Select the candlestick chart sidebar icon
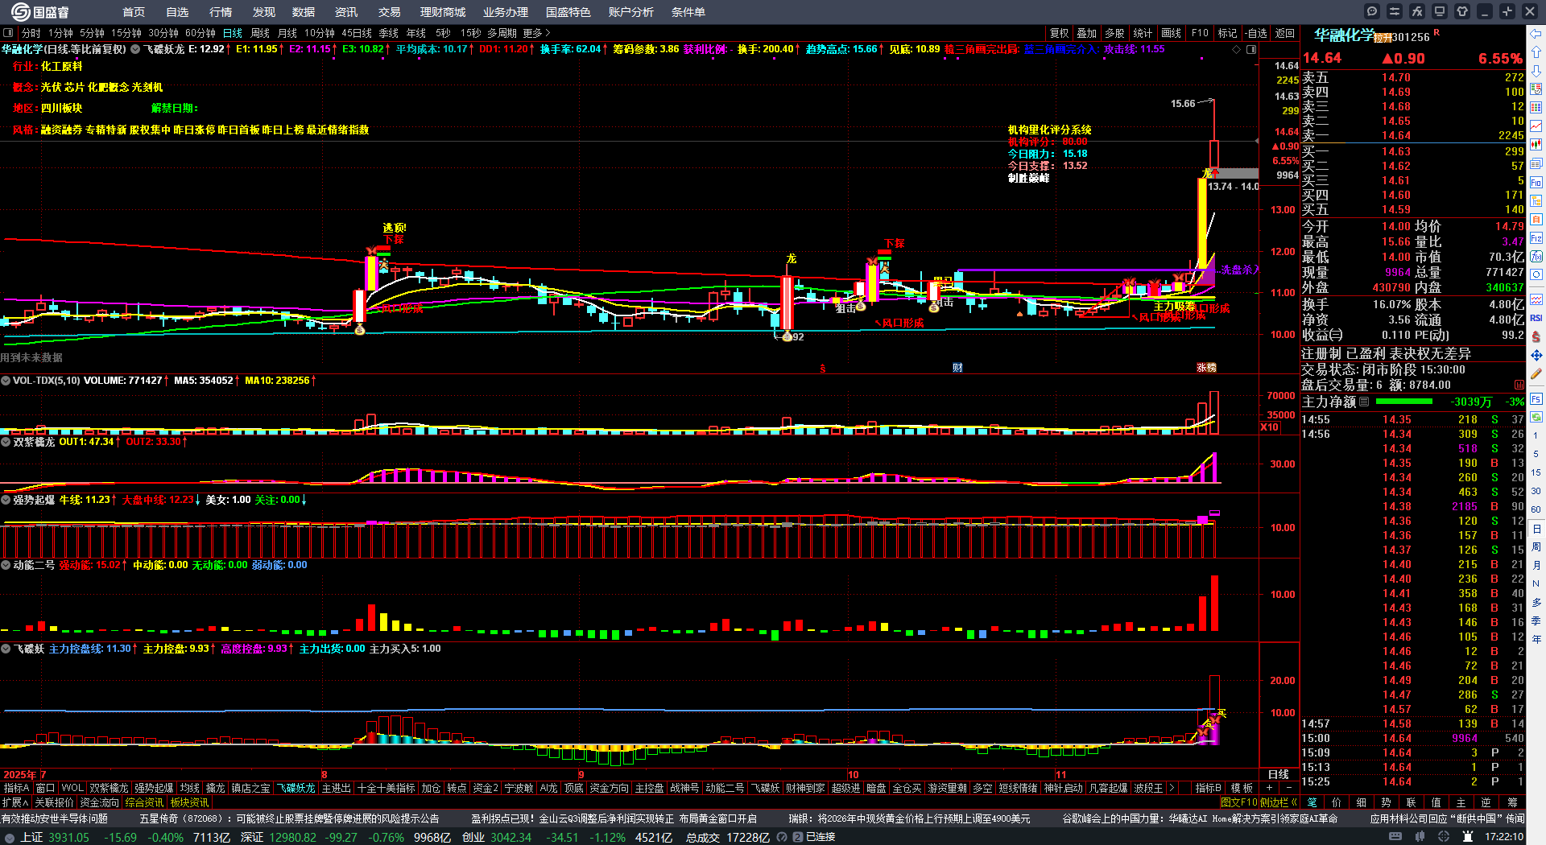The height and width of the screenshot is (845, 1546). click(x=1536, y=145)
